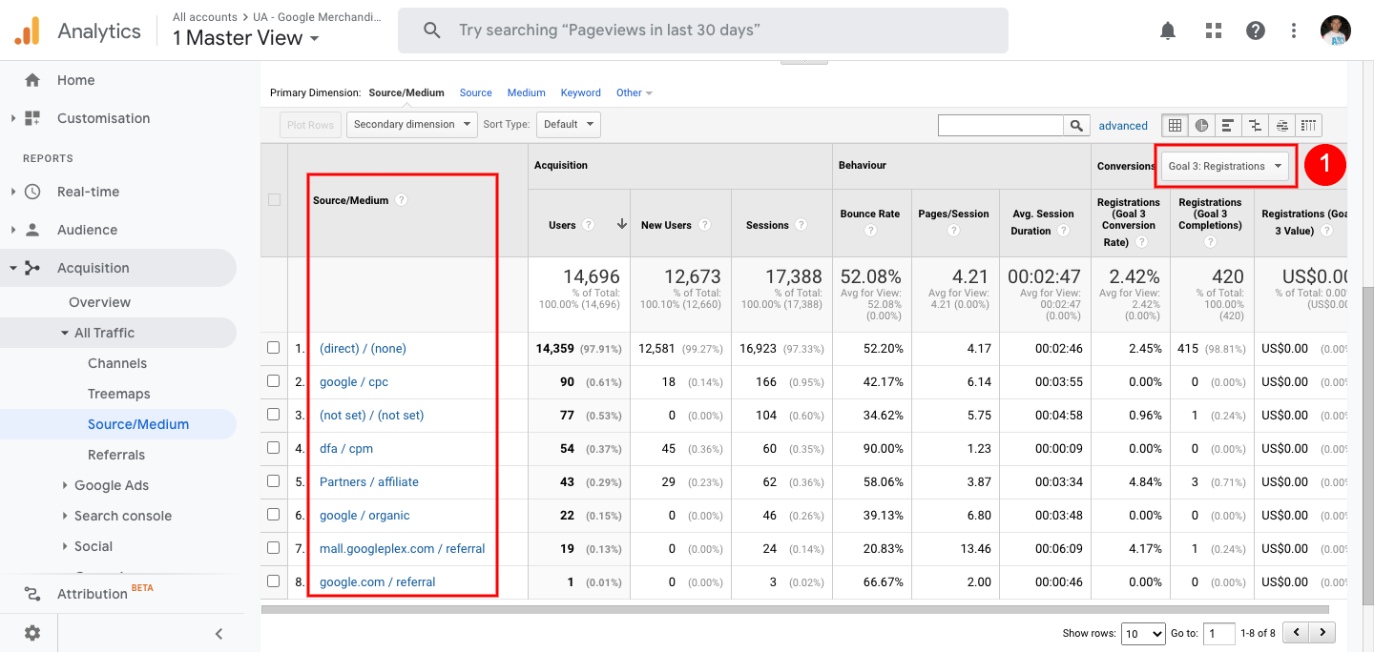The image size is (1374, 652).
Task: Check the (direct) / (none) row checkbox
Action: click(274, 348)
